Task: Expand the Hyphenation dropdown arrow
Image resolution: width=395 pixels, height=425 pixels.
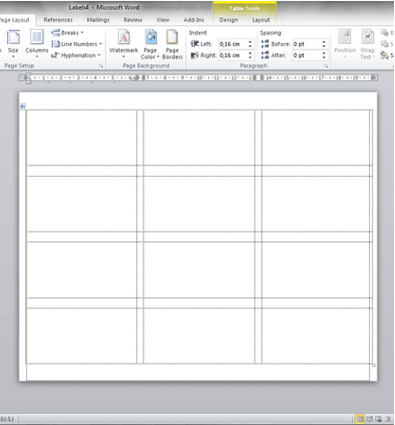Action: pos(99,55)
